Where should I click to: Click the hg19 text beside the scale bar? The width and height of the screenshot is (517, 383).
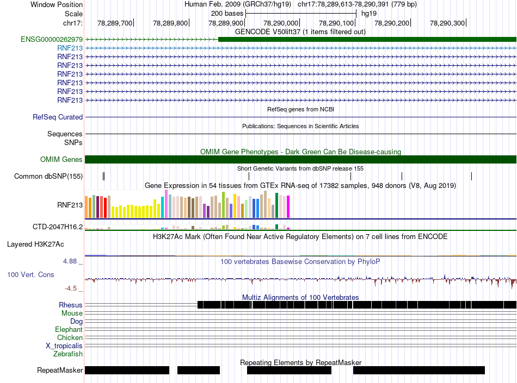(x=369, y=14)
